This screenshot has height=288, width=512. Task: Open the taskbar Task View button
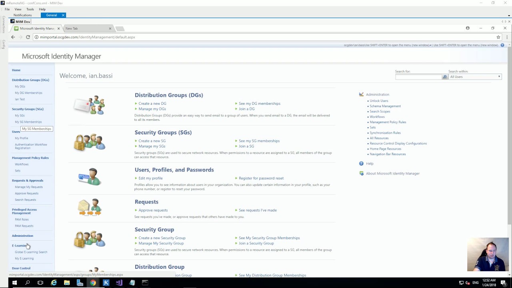pos(40,283)
